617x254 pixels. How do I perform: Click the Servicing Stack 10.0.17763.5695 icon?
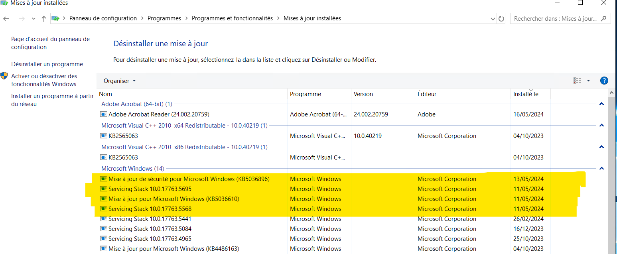click(x=104, y=189)
